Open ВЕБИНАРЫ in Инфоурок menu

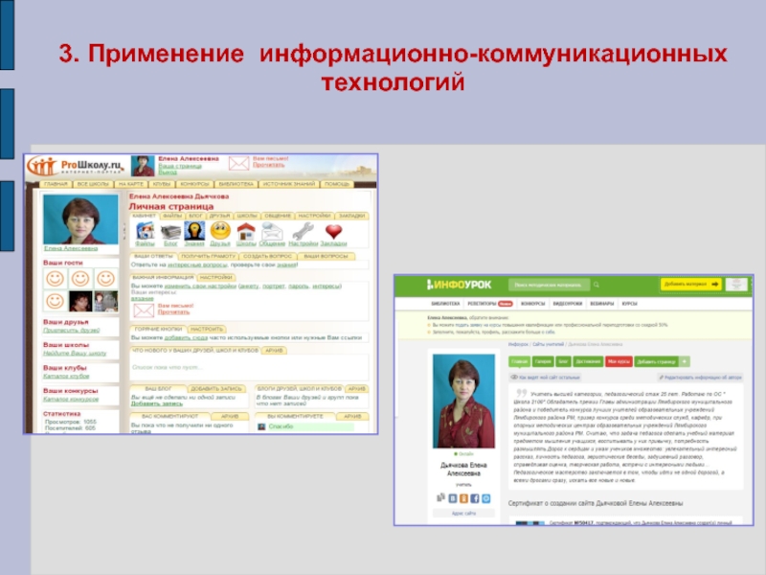tap(602, 304)
